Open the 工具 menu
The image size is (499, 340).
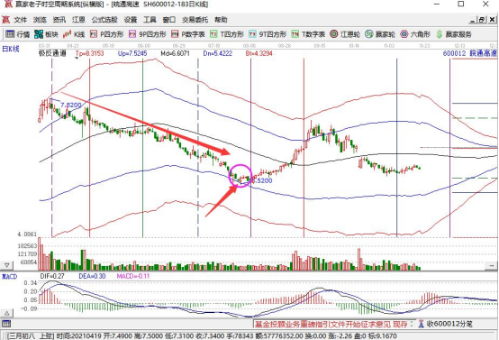150,20
